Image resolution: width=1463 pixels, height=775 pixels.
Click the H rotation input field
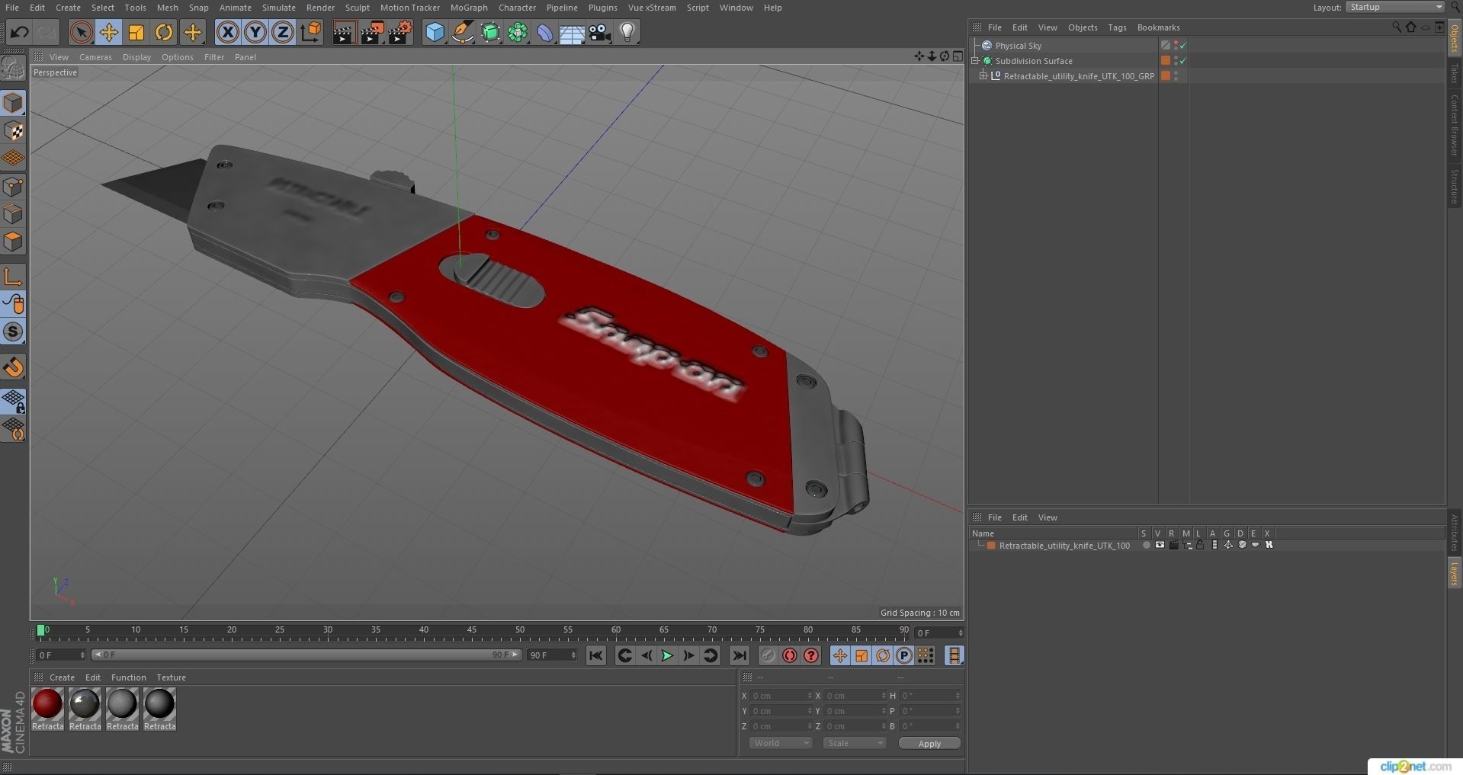click(x=930, y=696)
